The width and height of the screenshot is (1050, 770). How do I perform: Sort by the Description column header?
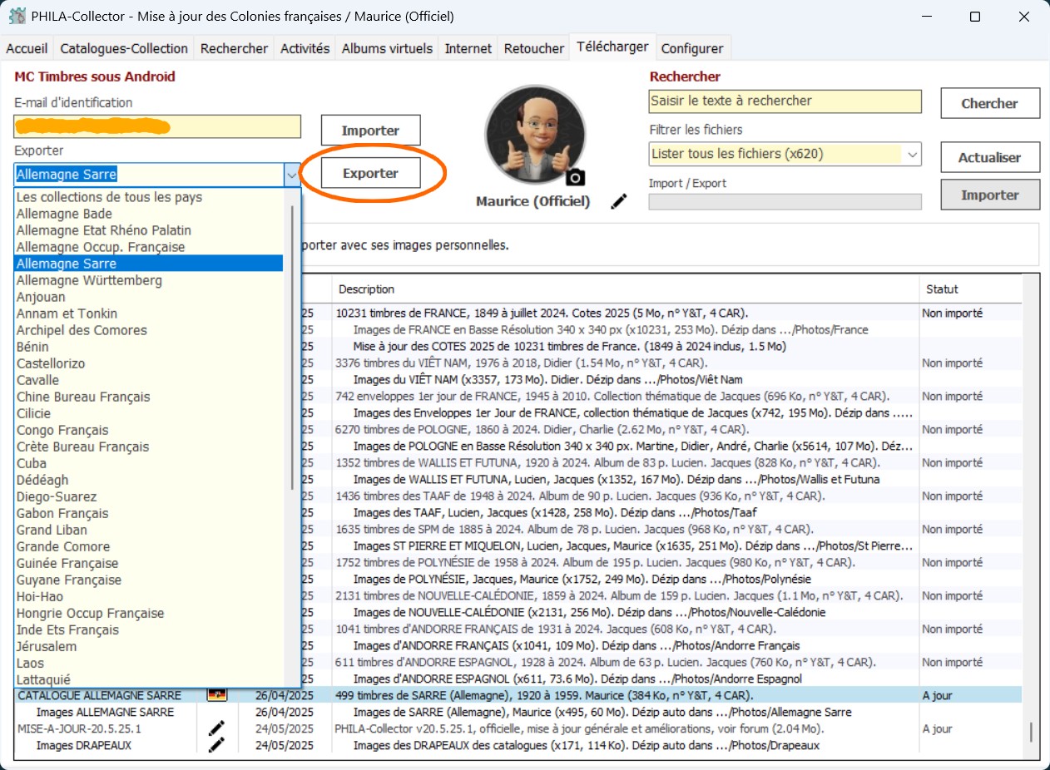coord(627,289)
